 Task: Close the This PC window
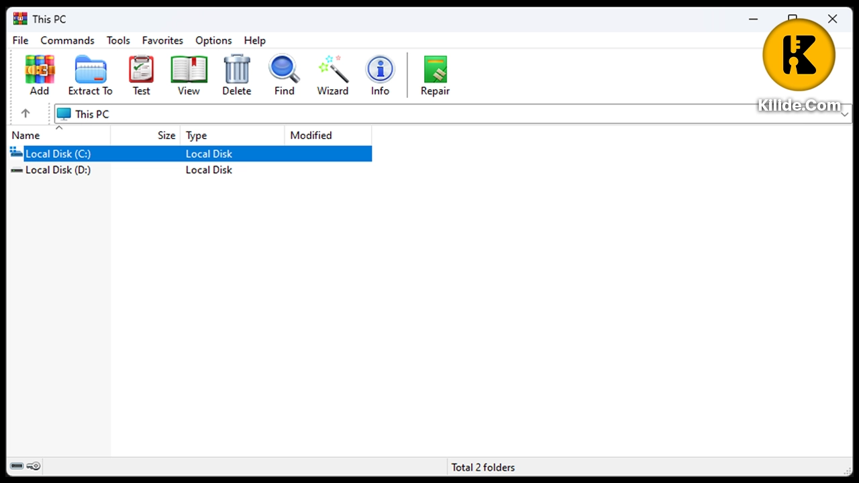tap(832, 19)
